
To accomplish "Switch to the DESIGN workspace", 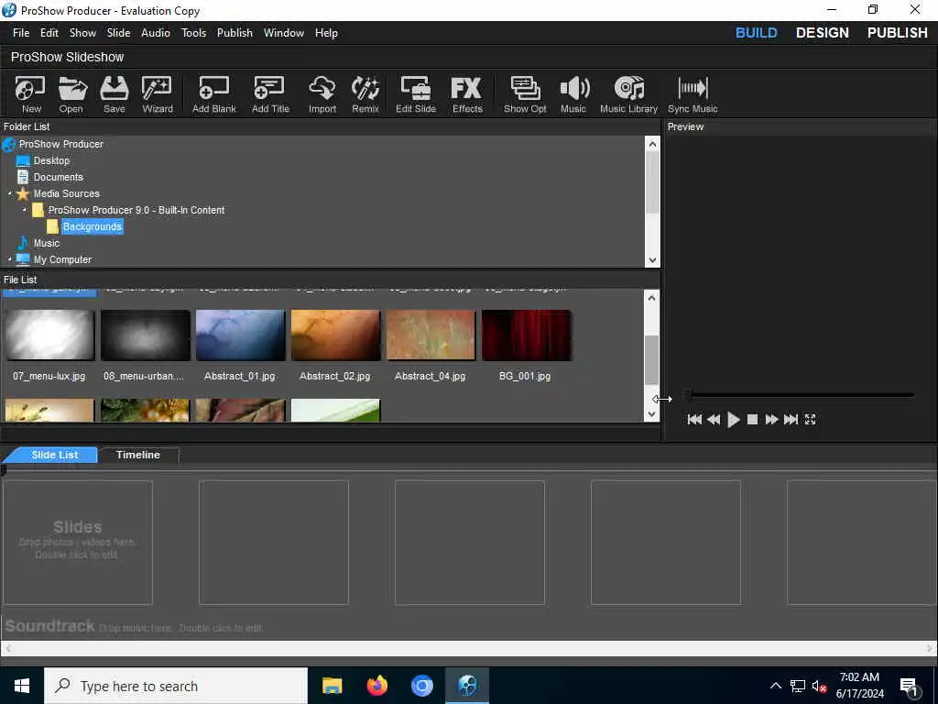I will click(822, 33).
